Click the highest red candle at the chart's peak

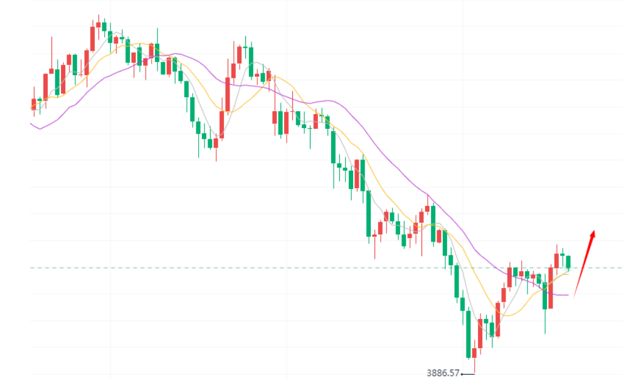pos(98,24)
